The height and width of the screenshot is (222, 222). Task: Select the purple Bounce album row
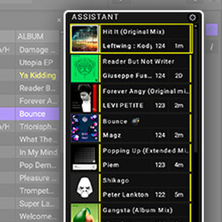[x=37, y=114]
